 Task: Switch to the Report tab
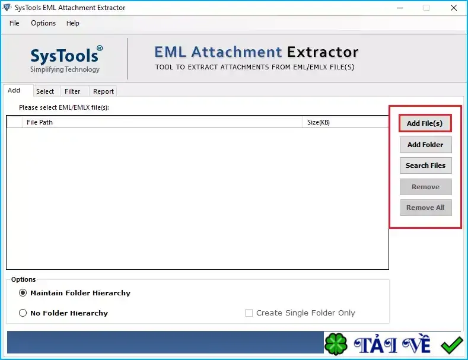[x=103, y=91]
